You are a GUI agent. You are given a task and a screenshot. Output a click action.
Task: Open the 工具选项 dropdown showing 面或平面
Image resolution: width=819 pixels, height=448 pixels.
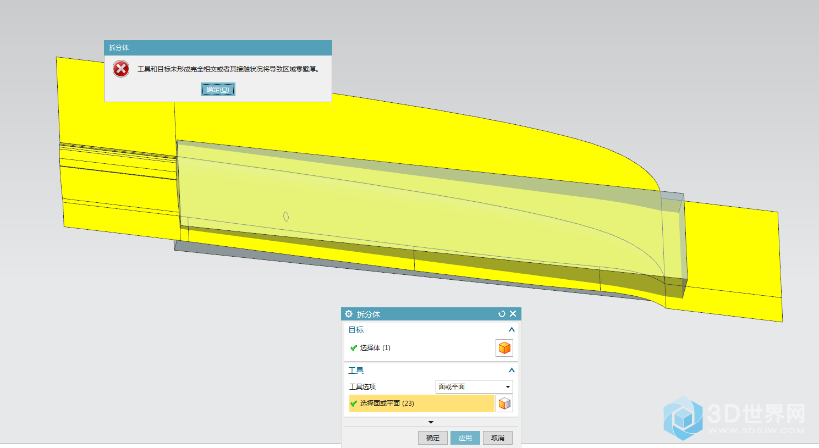point(474,386)
